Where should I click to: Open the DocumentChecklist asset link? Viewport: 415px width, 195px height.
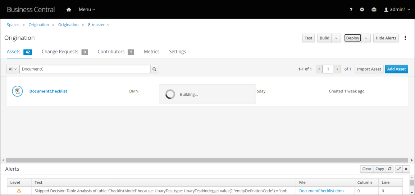(x=48, y=91)
